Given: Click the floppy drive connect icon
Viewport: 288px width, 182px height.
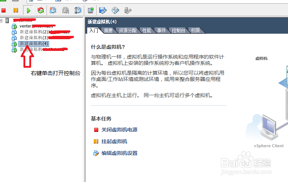Looking at the screenshot, I should pyautogui.click(x=103, y=10).
